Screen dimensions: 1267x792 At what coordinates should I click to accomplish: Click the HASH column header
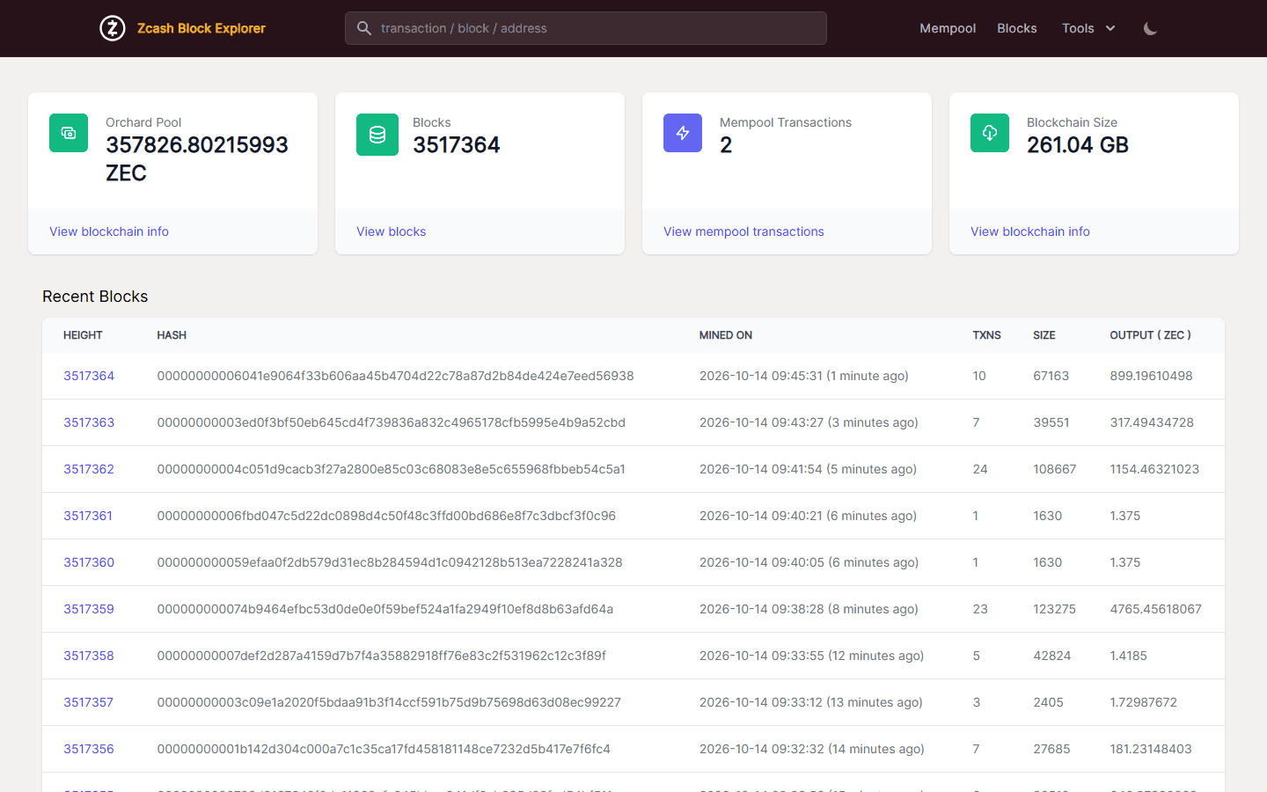[172, 335]
